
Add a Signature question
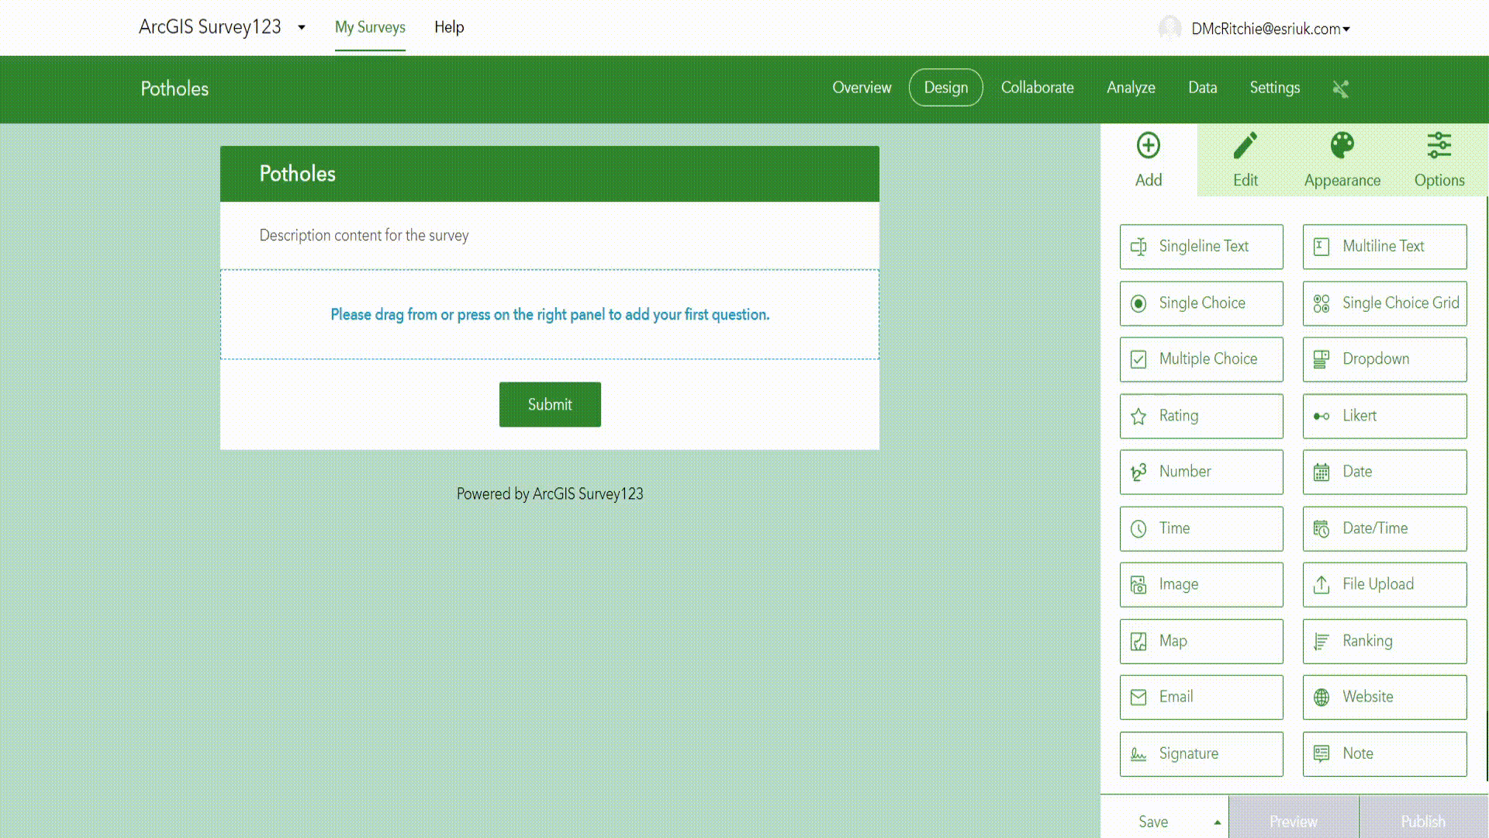pyautogui.click(x=1201, y=753)
